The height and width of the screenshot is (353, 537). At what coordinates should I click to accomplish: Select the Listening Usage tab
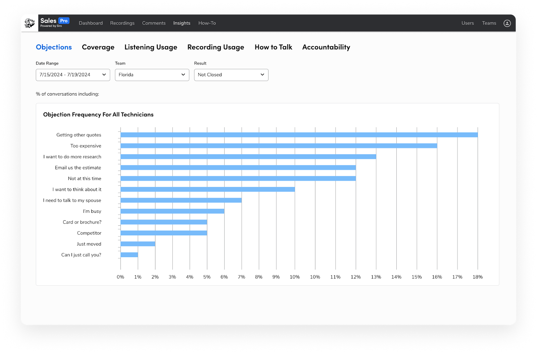[x=151, y=47]
